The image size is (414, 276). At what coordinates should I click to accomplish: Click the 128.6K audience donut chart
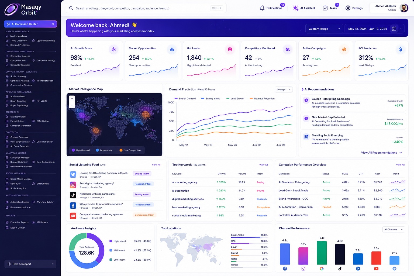(x=87, y=250)
